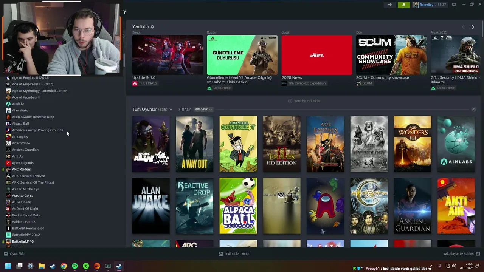Go to previous Yenilikler news page

[x=464, y=27]
